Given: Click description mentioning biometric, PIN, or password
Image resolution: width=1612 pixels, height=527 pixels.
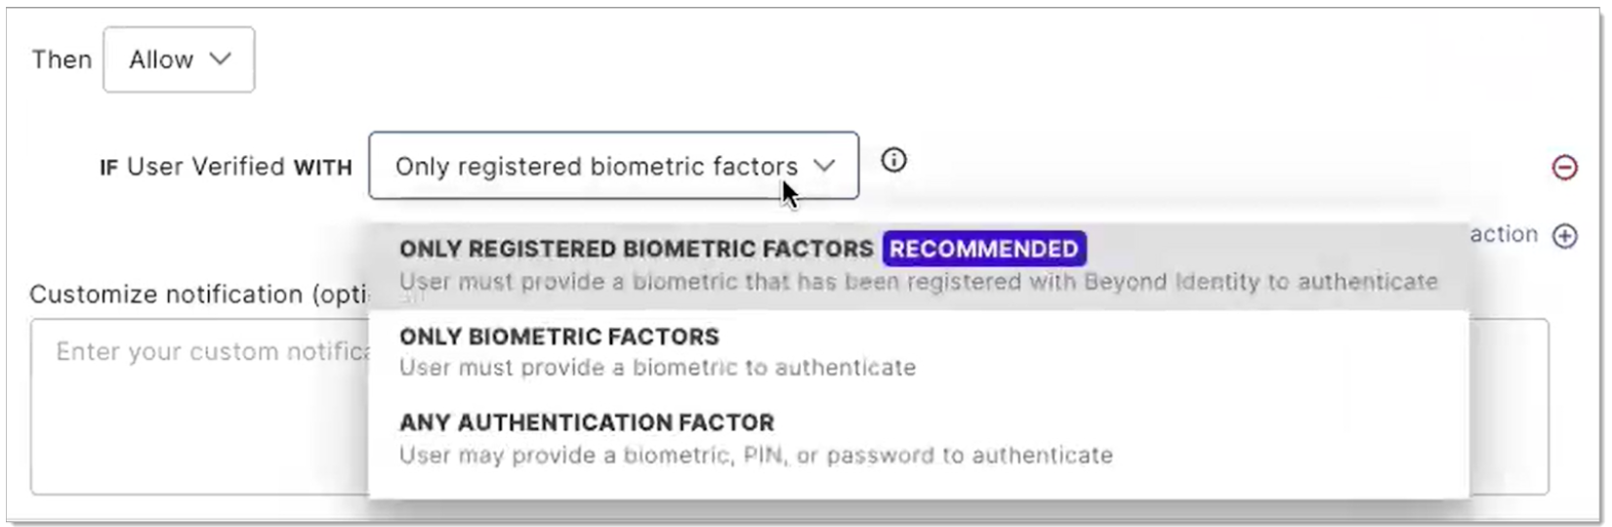Looking at the screenshot, I should (x=755, y=455).
